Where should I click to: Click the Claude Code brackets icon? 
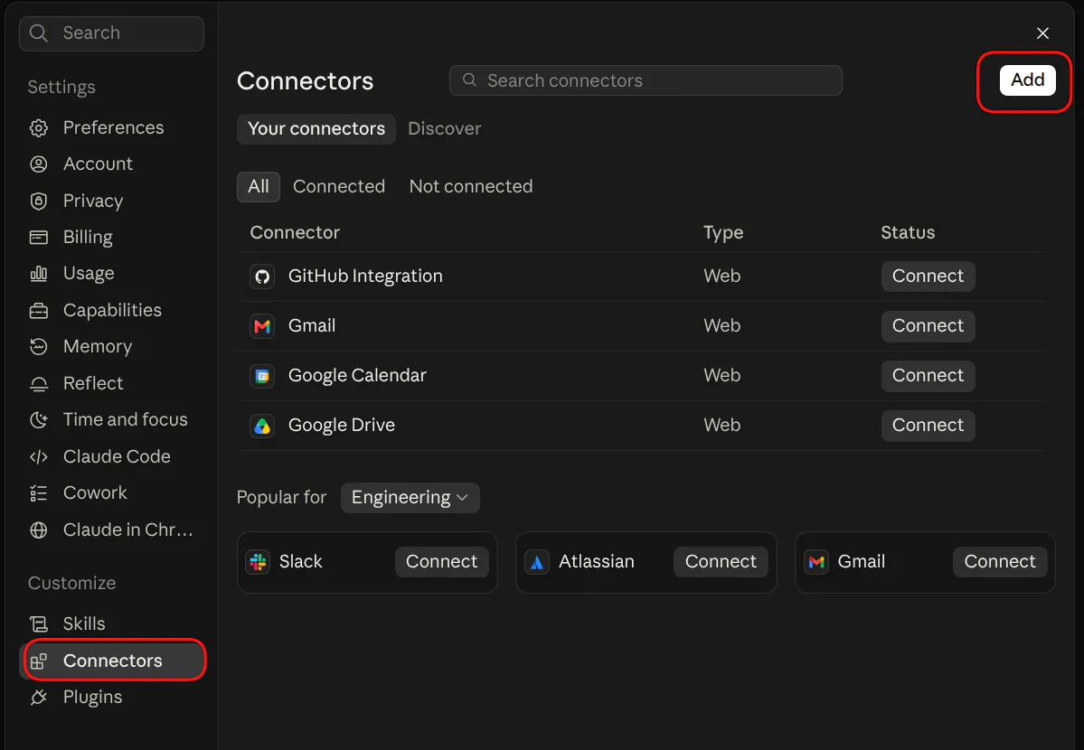39,457
